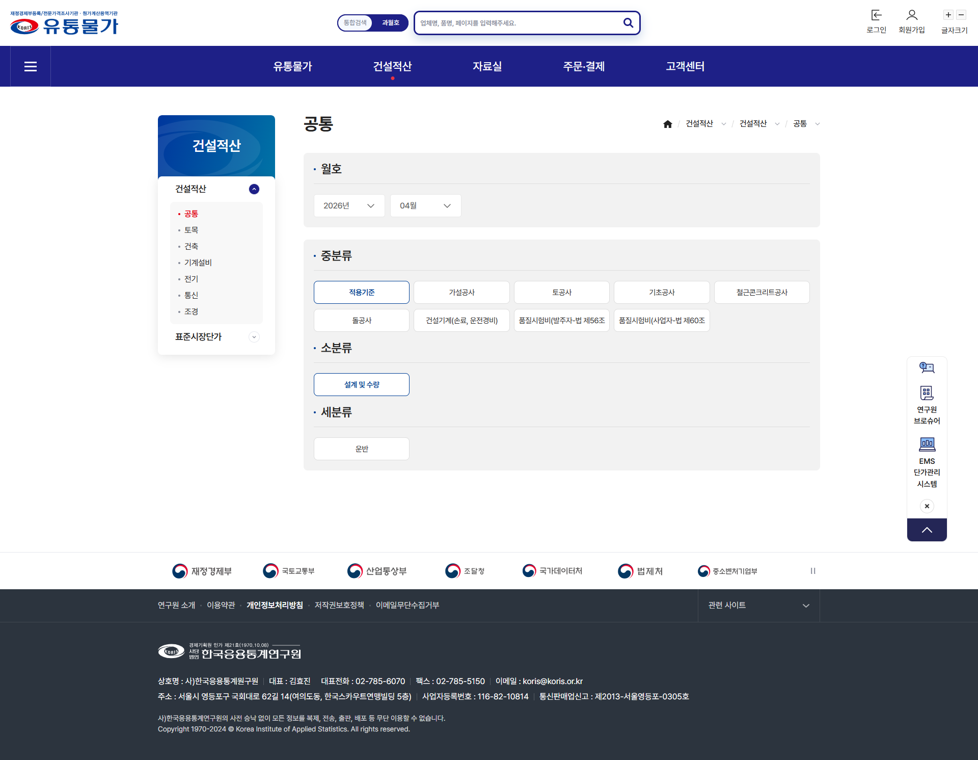This screenshot has height=760, width=978.
Task: Expand the 관련 사이트 dropdown
Action: 758,606
